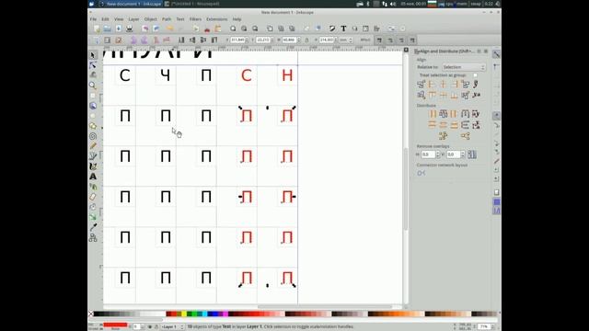Select the Node edit tool

pyautogui.click(x=93, y=65)
